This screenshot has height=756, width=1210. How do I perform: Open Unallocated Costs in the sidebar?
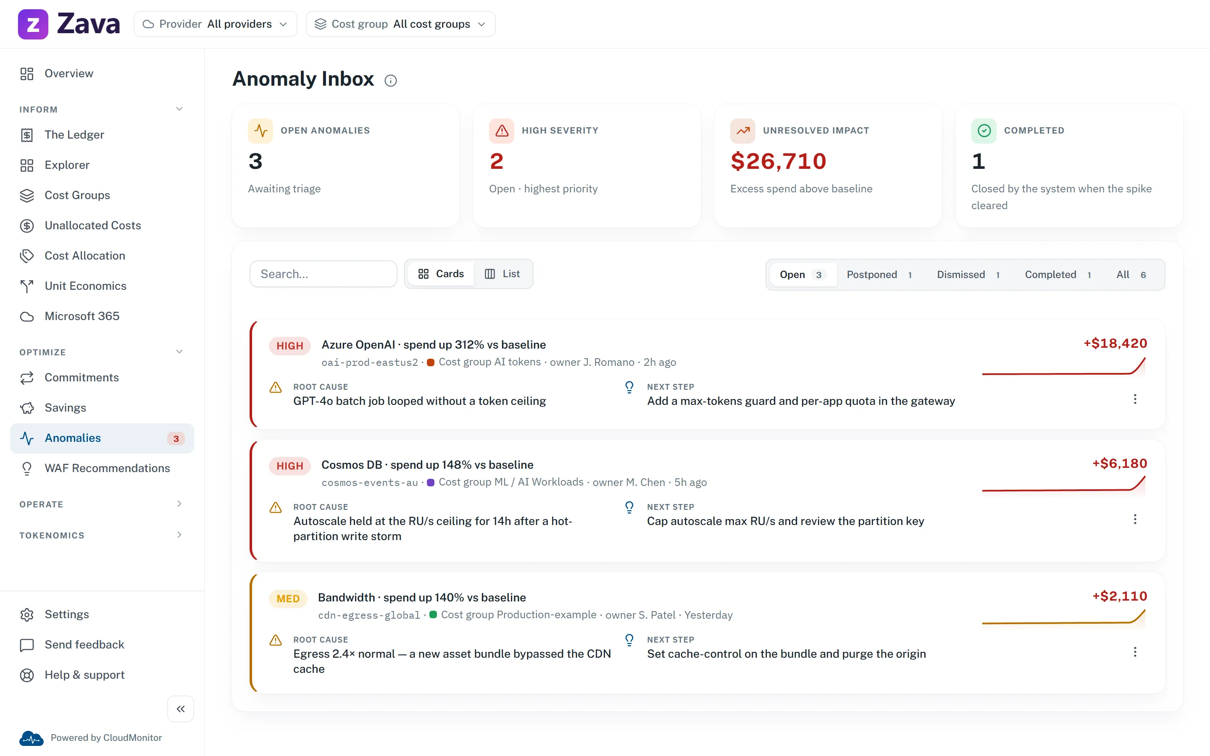pos(102,226)
